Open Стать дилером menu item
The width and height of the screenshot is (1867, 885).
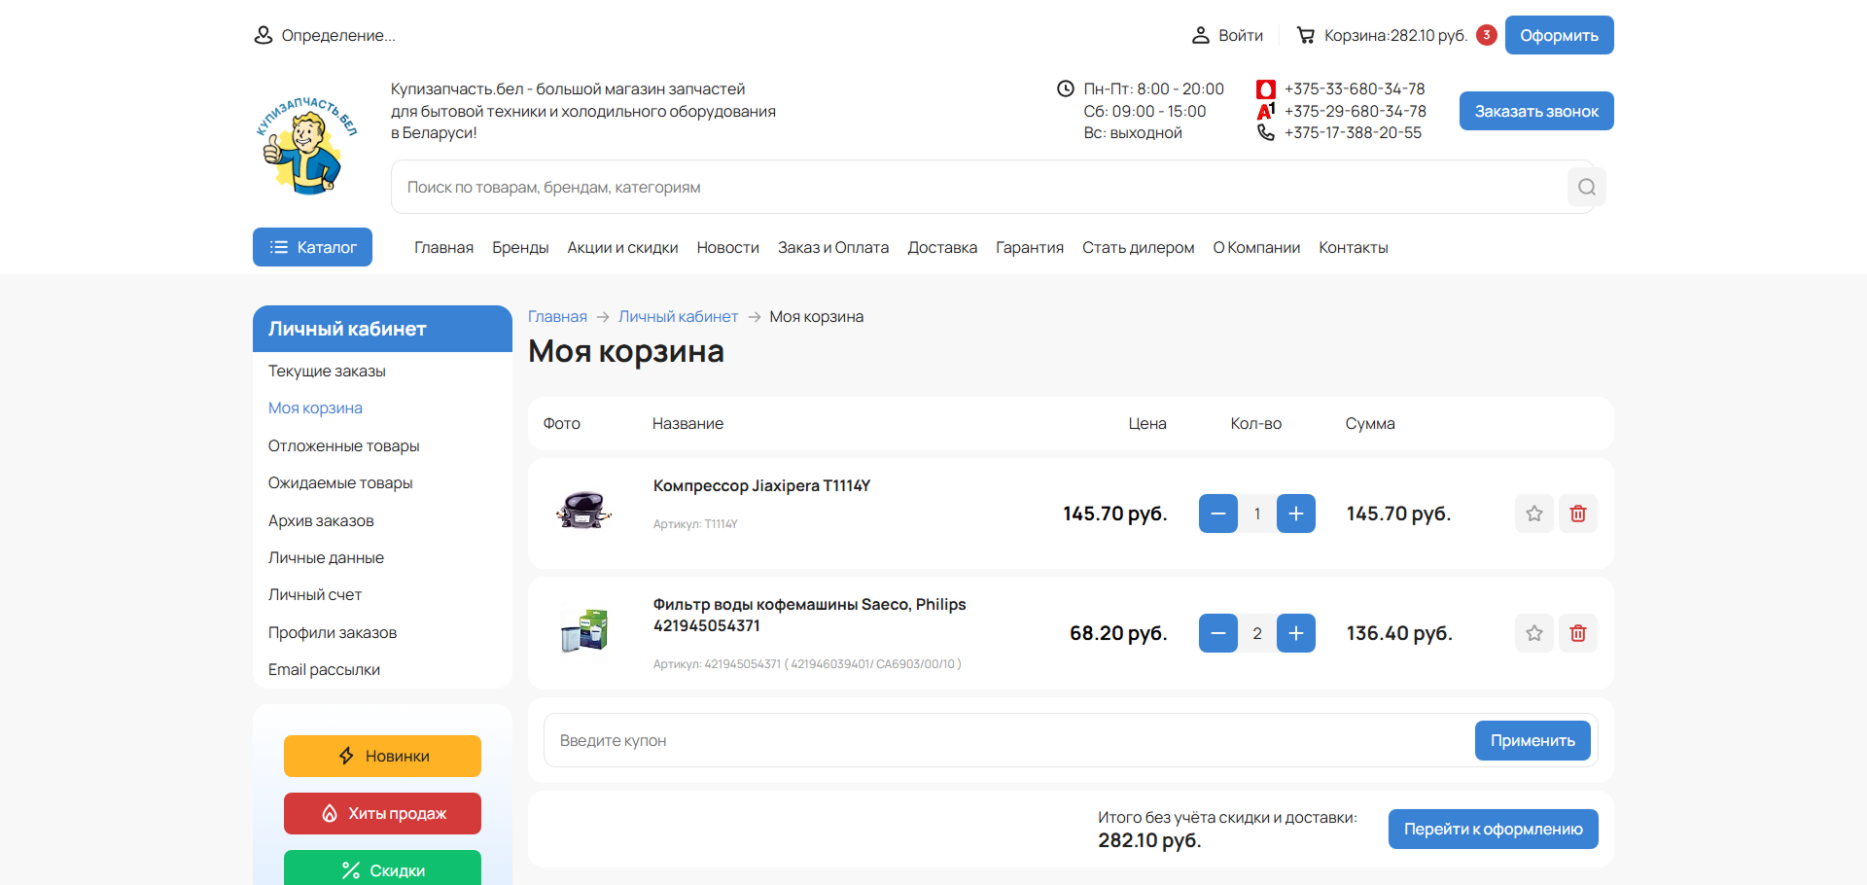click(x=1138, y=247)
